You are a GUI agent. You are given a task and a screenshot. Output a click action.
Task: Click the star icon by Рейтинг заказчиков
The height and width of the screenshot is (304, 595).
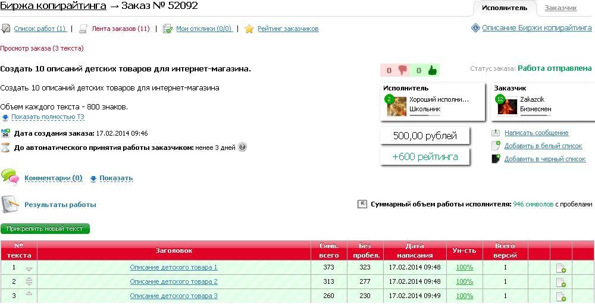click(249, 29)
